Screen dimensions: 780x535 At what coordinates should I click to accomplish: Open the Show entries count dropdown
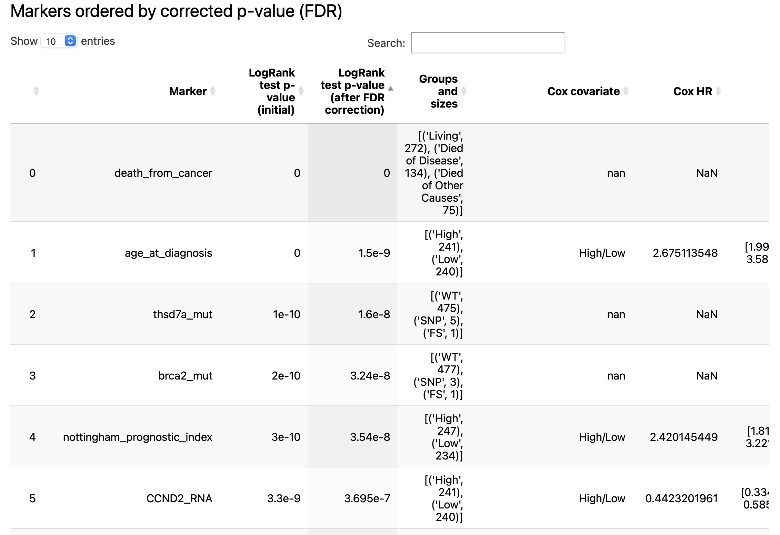pyautogui.click(x=59, y=41)
